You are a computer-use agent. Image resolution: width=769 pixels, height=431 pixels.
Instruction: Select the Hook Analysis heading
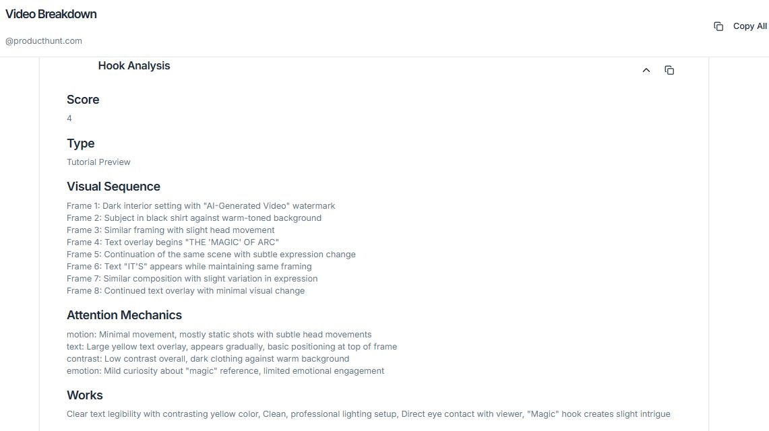[134, 65]
